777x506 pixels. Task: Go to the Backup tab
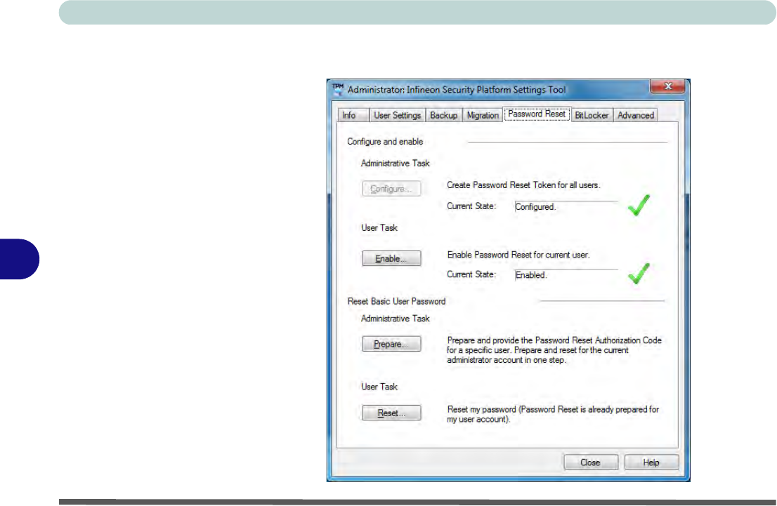443,115
